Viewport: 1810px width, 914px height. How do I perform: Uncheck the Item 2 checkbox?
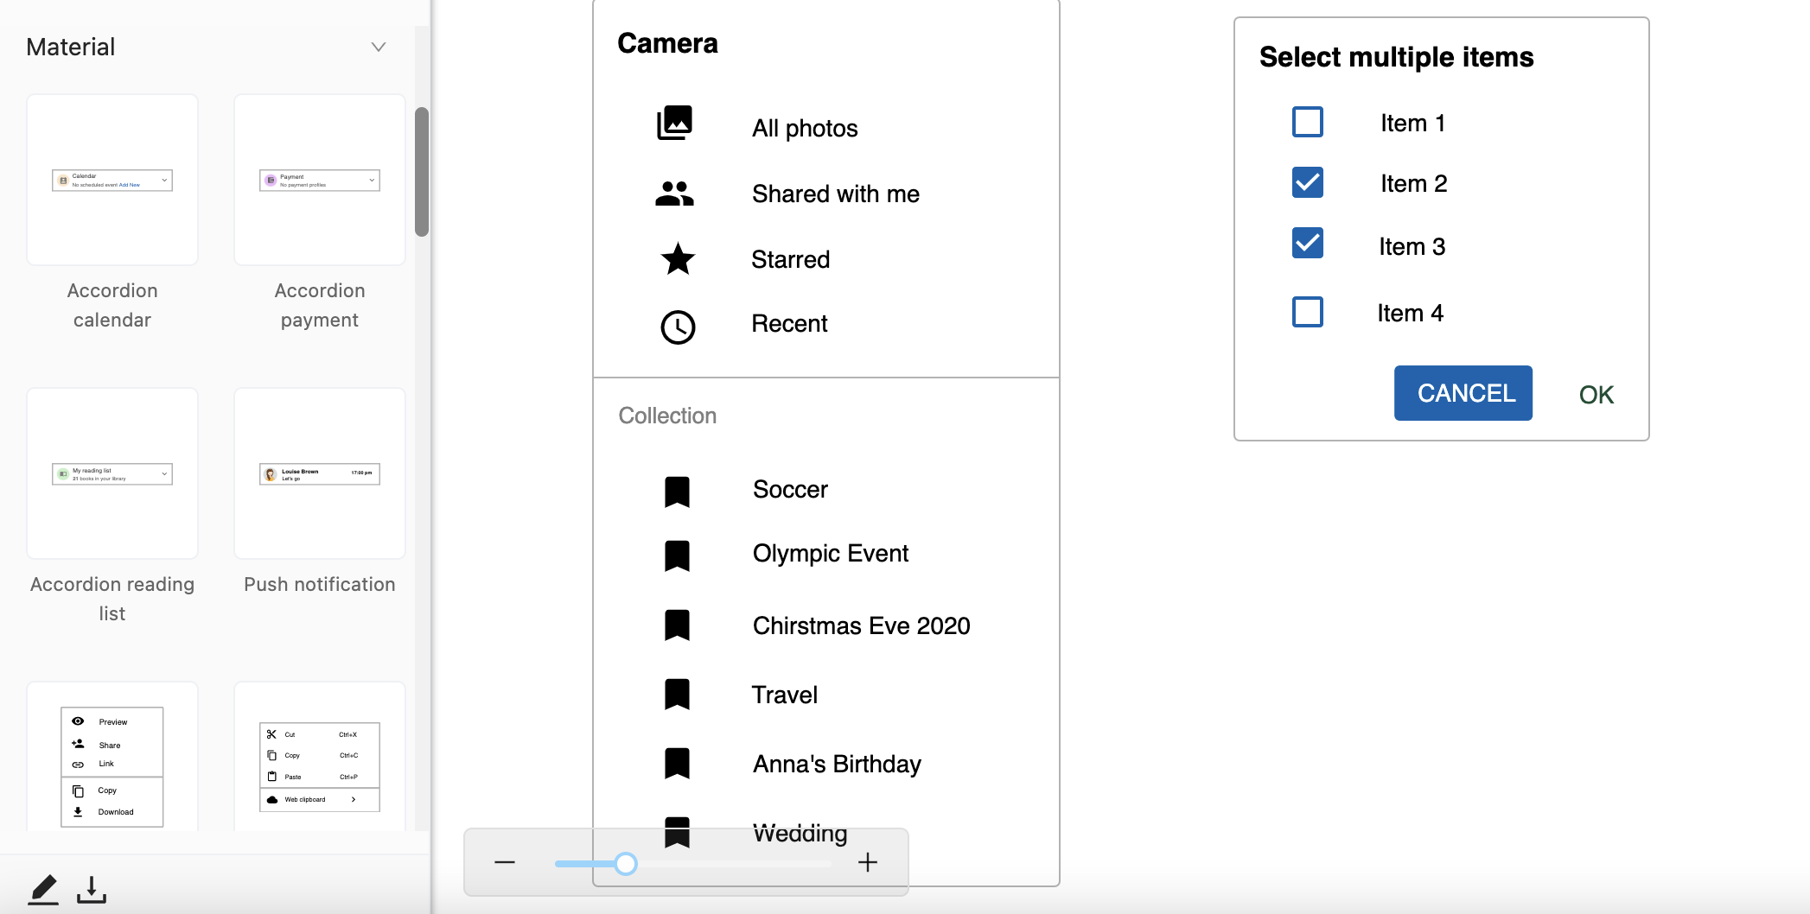pyautogui.click(x=1307, y=182)
